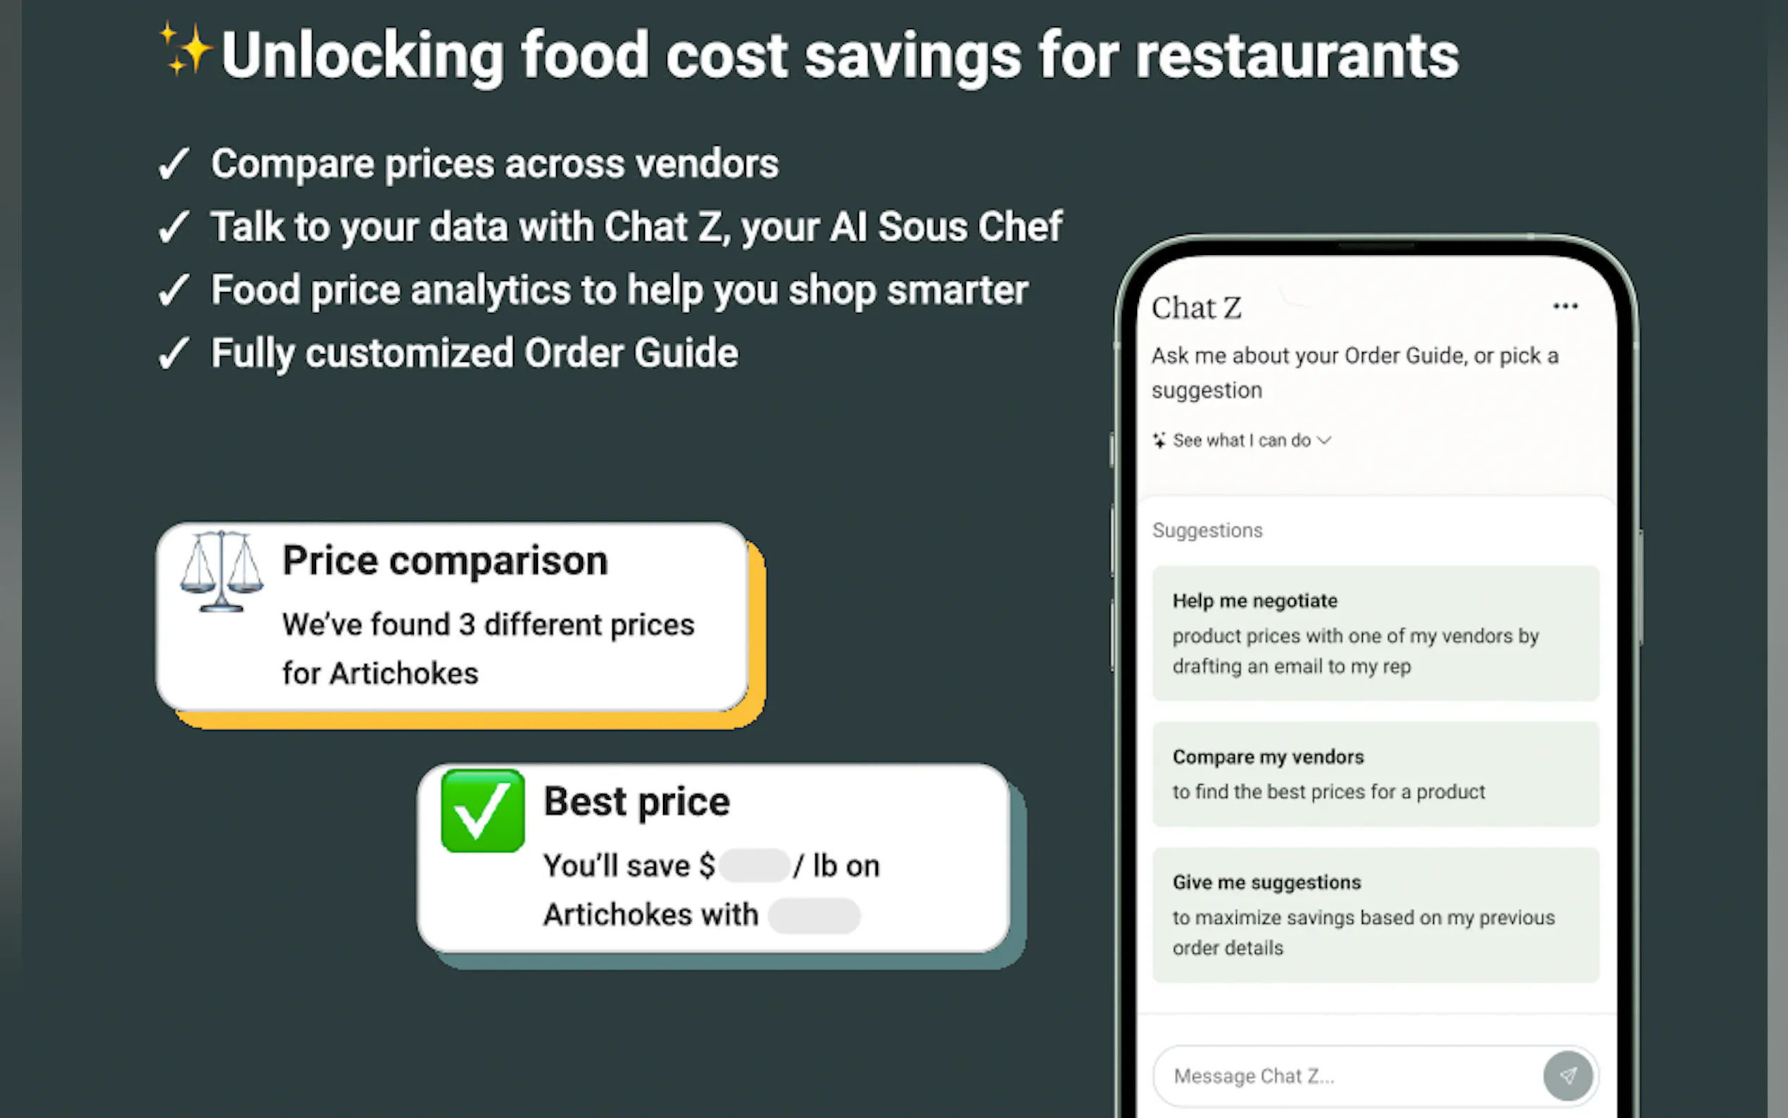This screenshot has width=1788, height=1118.
Task: Focus the Message Chat Z input field
Action: pos(1345,1076)
